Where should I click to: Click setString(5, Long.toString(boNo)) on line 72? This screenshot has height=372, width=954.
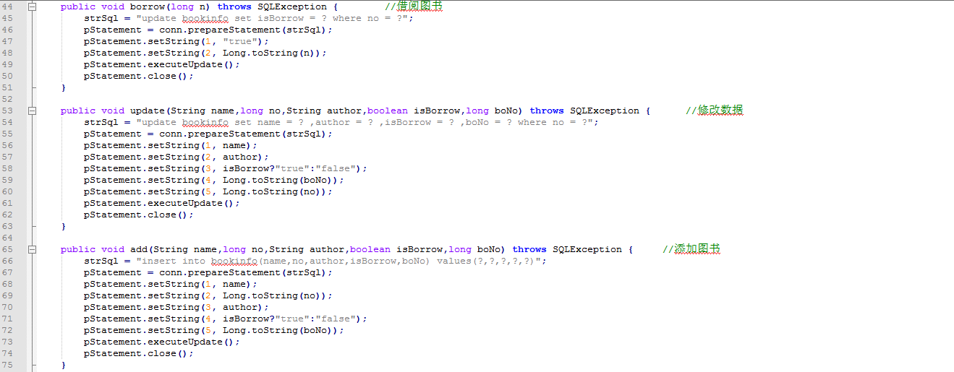click(x=245, y=330)
